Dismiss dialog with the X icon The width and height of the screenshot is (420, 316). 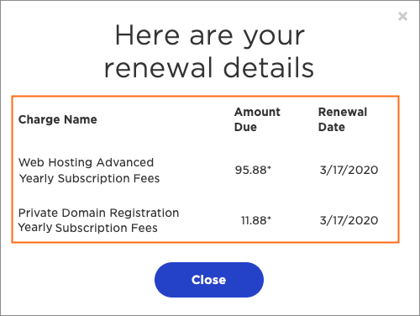point(402,17)
